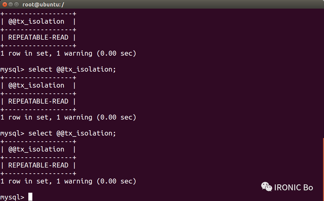
Task: Maximize the terminal window
Action: [17, 4]
